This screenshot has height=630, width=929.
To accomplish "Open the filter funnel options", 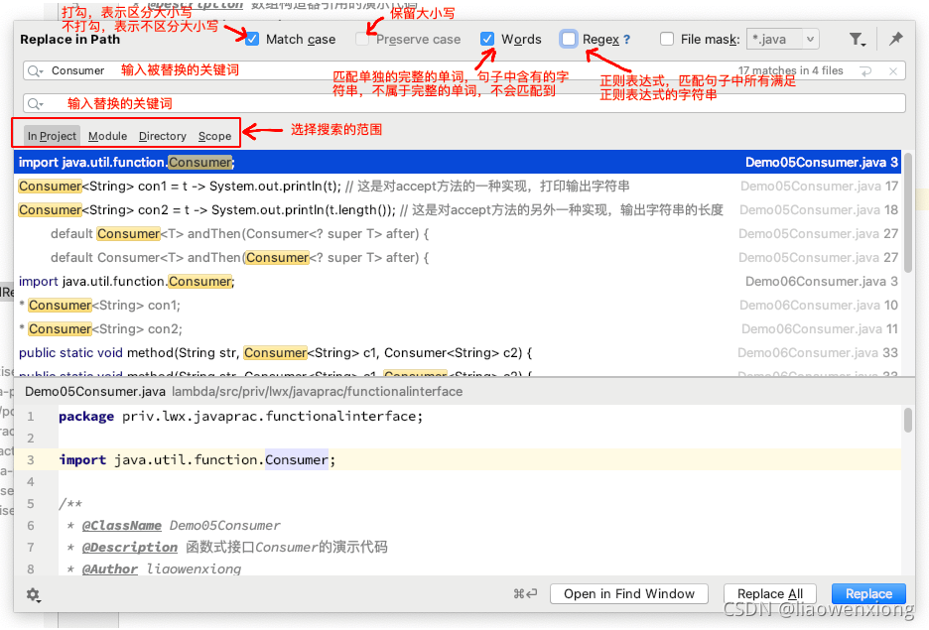I will [857, 39].
